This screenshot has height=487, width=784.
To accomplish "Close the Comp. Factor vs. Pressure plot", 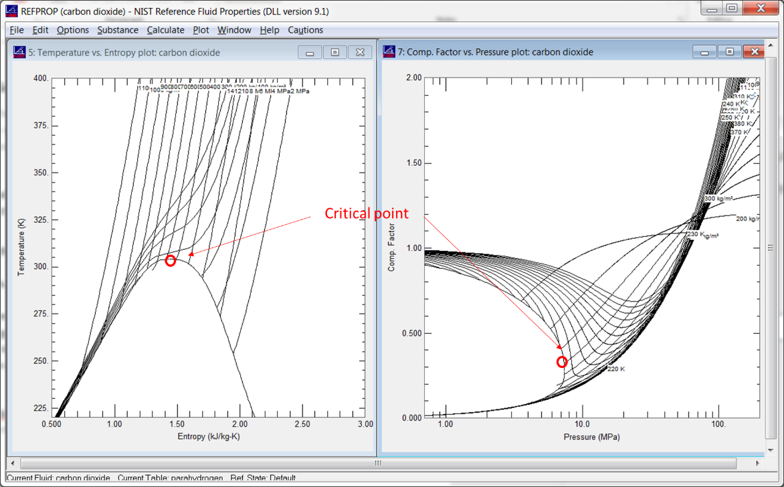I will (755, 52).
